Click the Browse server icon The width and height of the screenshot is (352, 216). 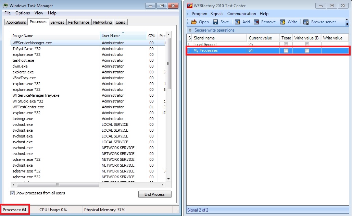pos(306,22)
